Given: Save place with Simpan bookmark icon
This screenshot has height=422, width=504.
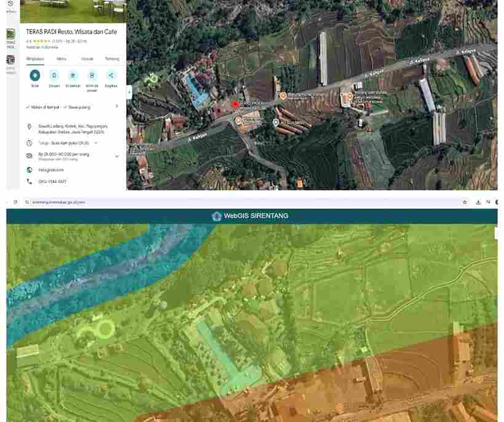Looking at the screenshot, I should tap(54, 76).
